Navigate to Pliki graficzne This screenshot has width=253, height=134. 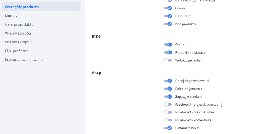pyautogui.click(x=17, y=51)
